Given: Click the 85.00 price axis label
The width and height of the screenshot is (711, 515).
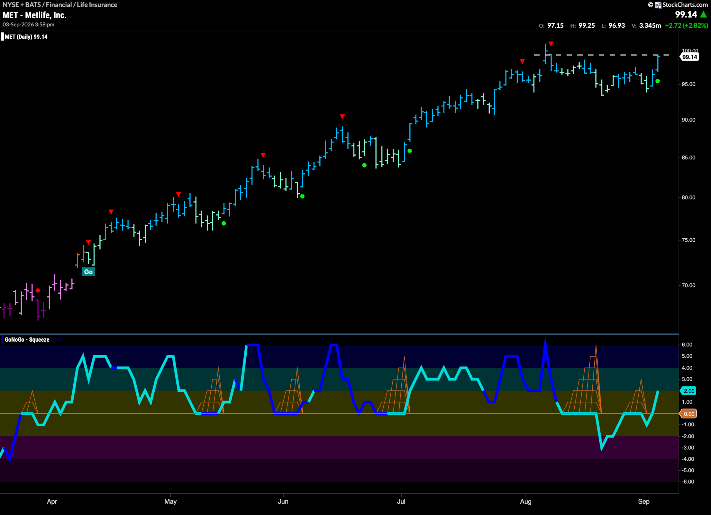Looking at the screenshot, I should (x=689, y=157).
